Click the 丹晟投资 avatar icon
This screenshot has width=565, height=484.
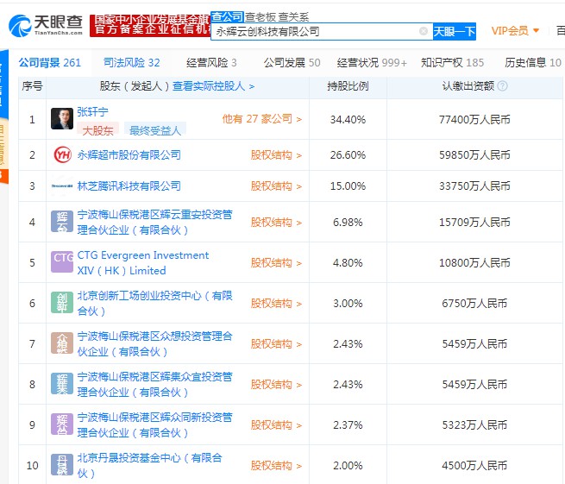point(62,464)
